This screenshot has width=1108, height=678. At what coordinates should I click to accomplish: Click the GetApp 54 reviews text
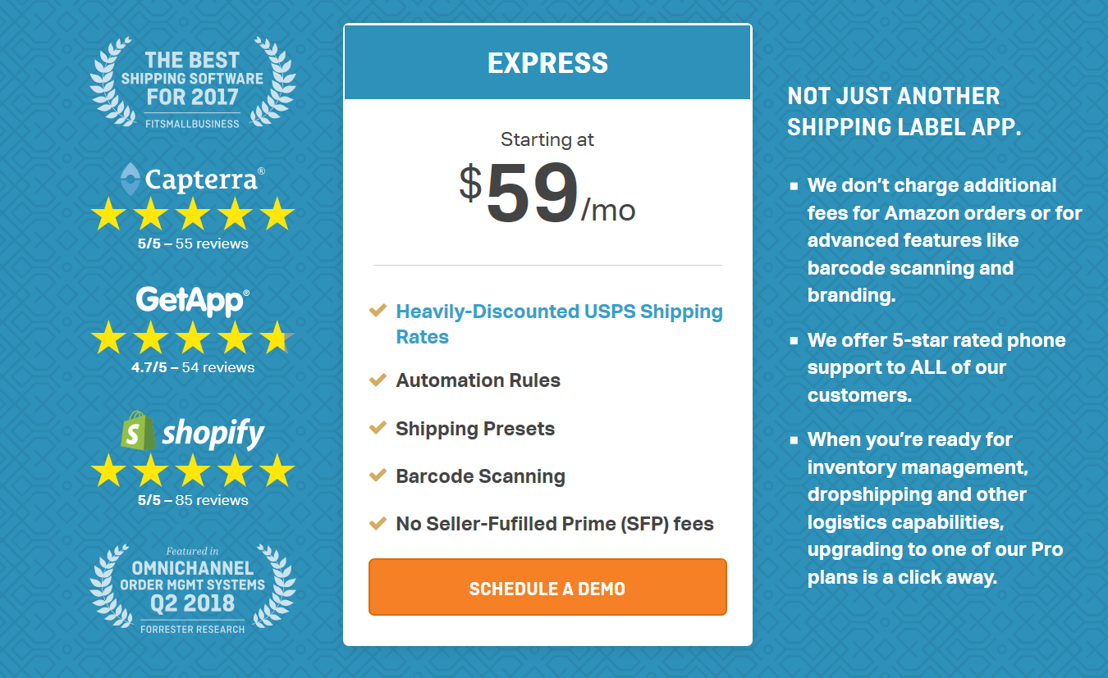click(193, 367)
